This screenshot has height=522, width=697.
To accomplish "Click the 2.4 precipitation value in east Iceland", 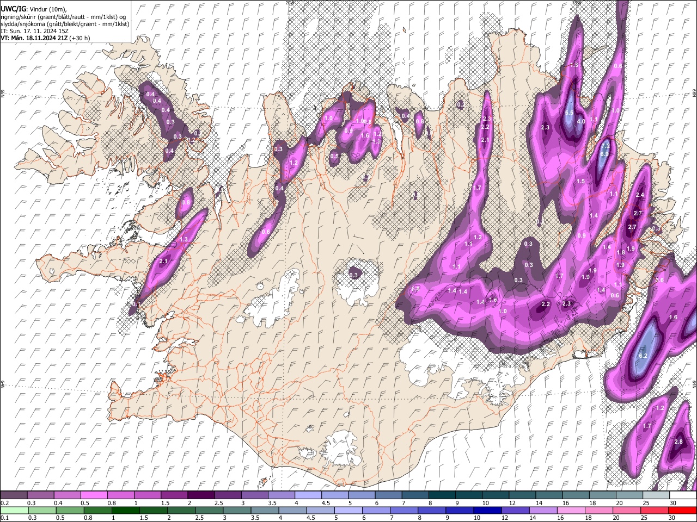I will [640, 195].
